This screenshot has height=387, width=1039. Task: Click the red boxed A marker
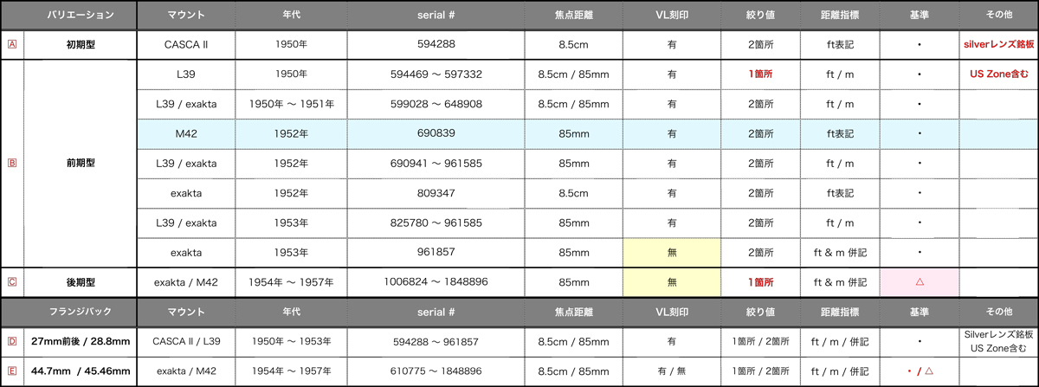click(11, 43)
